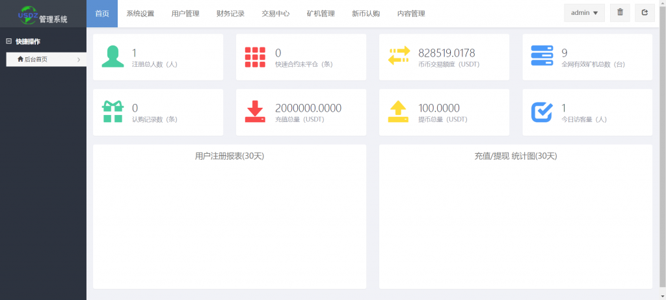
Task: Open the 新币认购 menu
Action: click(366, 14)
